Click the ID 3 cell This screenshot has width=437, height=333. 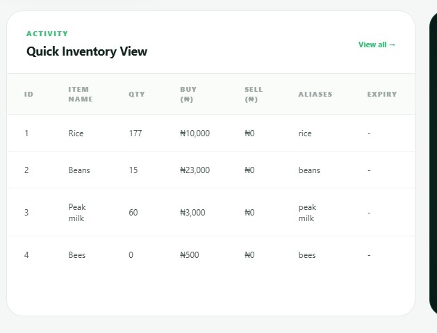point(26,213)
